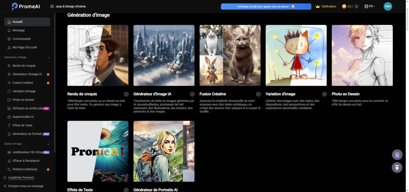This screenshot has width=409, height=192.
Task: Play the Variation d'image tutorial video
Action: [x=325, y=94]
